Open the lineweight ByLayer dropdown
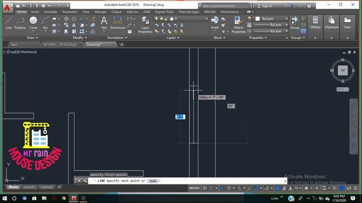362x203 pixels. point(270,25)
